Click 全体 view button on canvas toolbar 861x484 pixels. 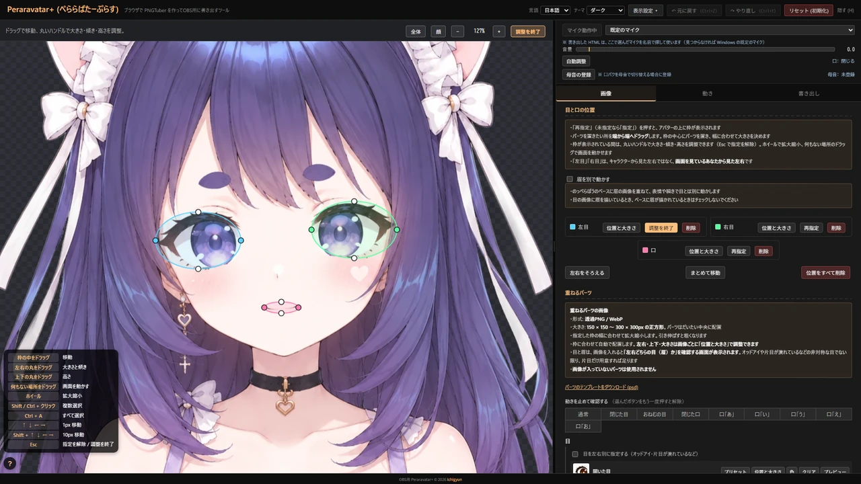(416, 31)
